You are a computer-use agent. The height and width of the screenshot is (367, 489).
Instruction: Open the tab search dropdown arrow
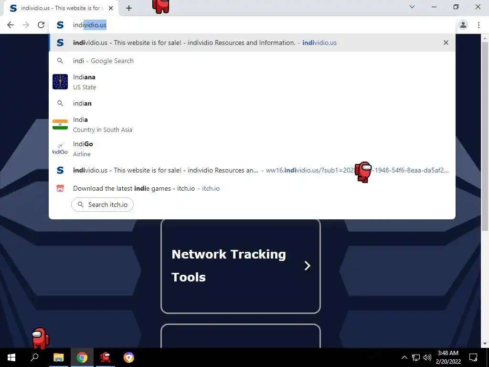[x=412, y=7]
